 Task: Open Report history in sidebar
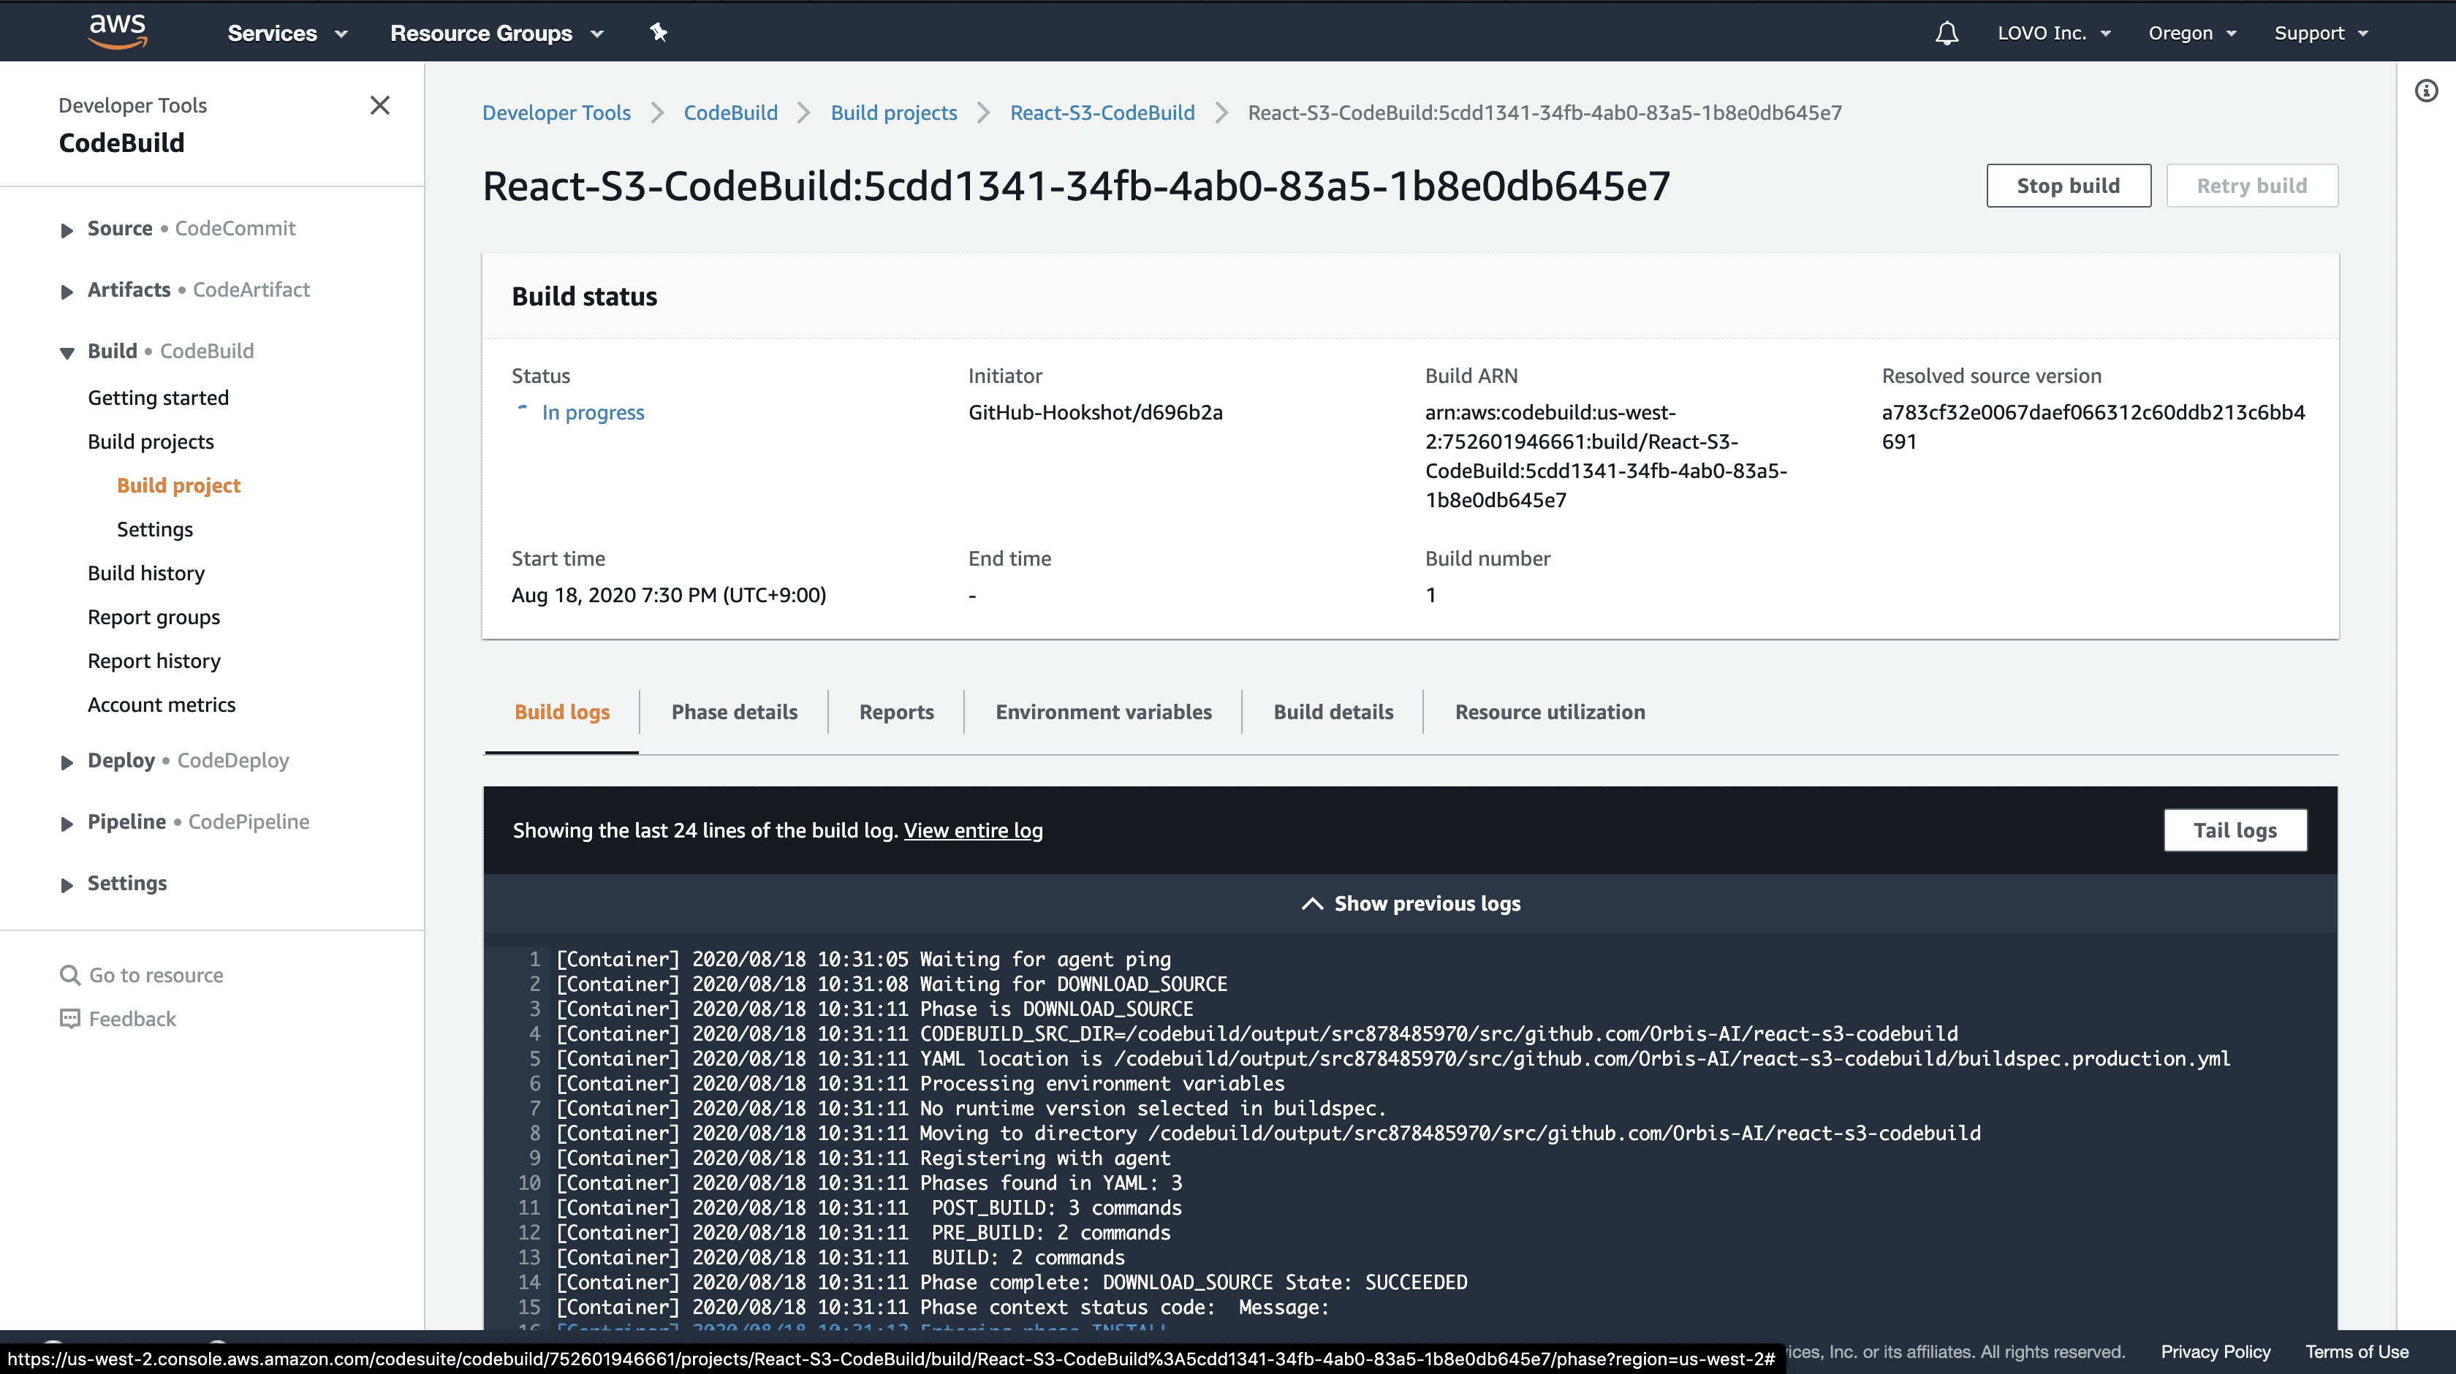pyautogui.click(x=153, y=661)
